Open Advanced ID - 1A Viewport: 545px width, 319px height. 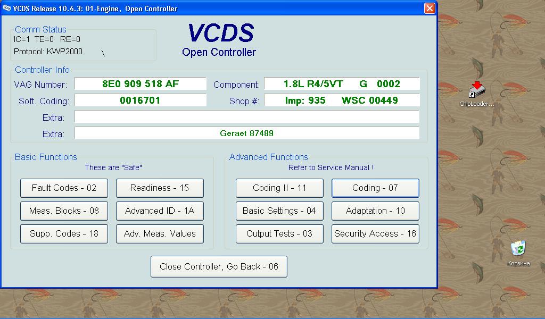click(160, 211)
